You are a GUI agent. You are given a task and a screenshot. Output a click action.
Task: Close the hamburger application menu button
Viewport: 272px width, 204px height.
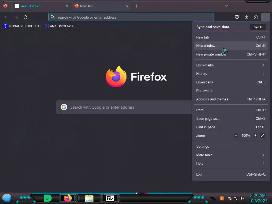coord(266,17)
